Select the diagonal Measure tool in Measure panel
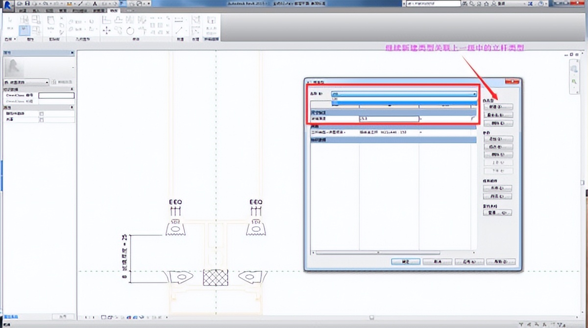Viewport: 588px width, 328px height. [x=179, y=31]
